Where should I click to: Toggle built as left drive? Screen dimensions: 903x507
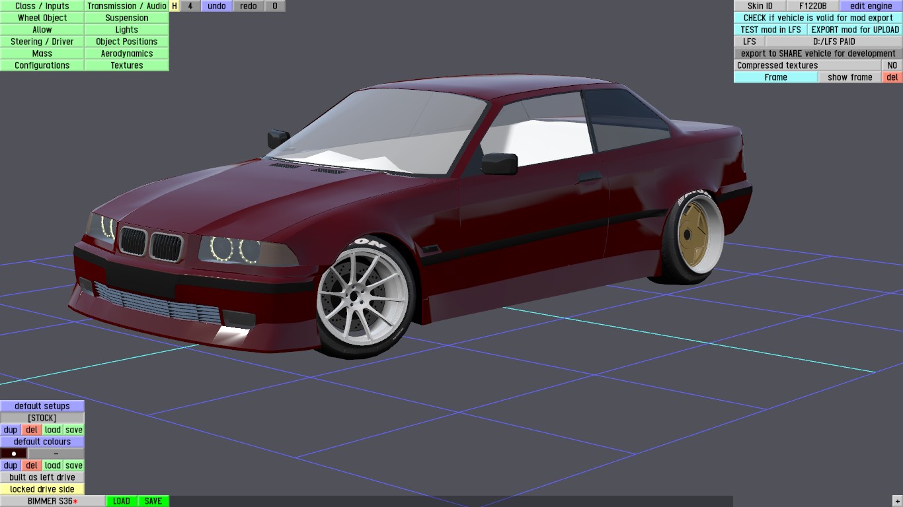coord(42,477)
